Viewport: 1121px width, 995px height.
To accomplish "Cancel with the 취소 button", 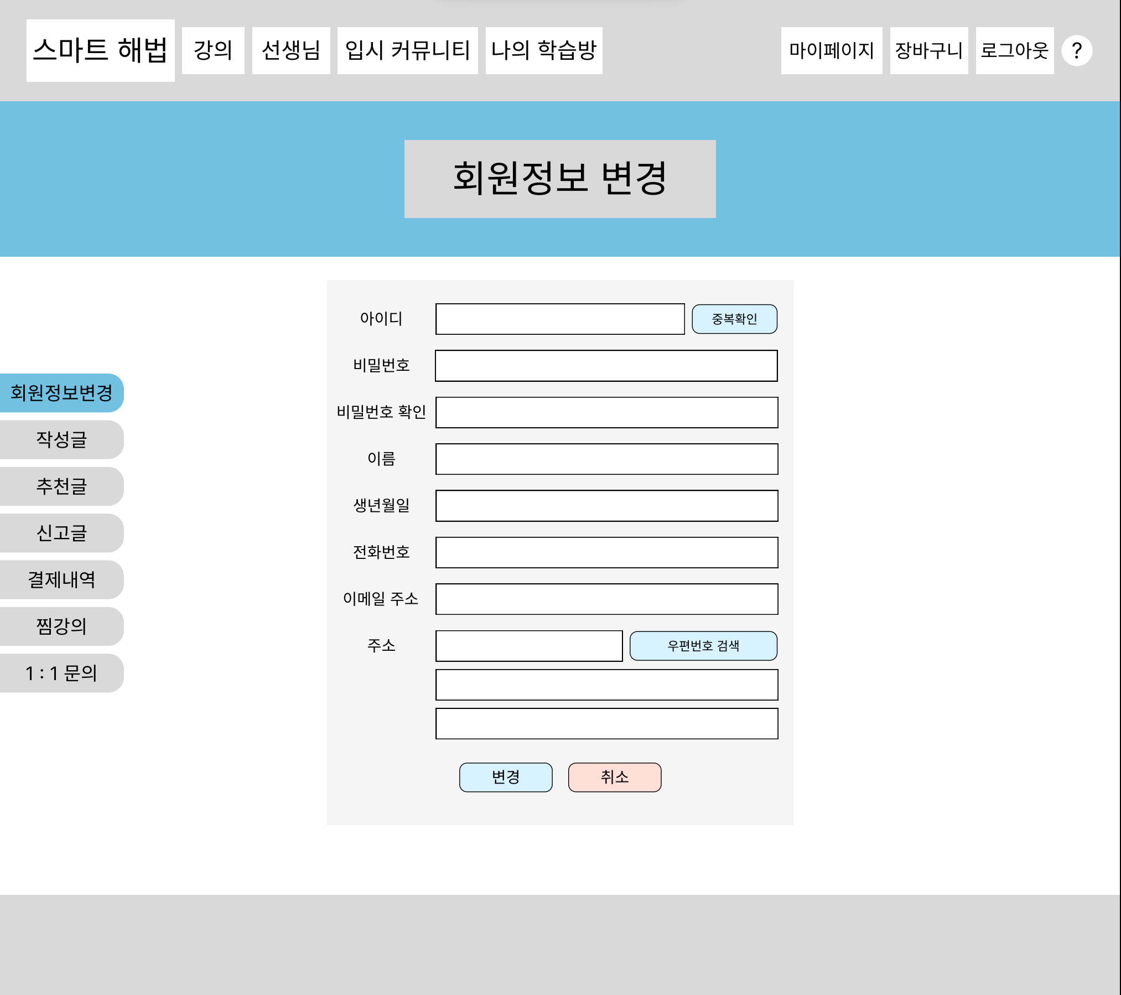I will click(614, 777).
